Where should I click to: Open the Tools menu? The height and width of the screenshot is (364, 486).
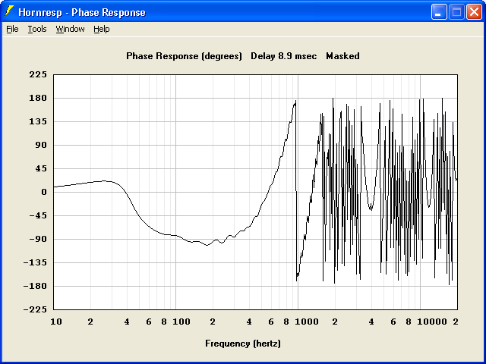(37, 29)
